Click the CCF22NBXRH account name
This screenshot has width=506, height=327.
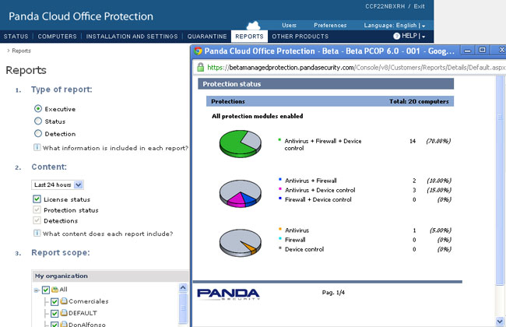(385, 6)
